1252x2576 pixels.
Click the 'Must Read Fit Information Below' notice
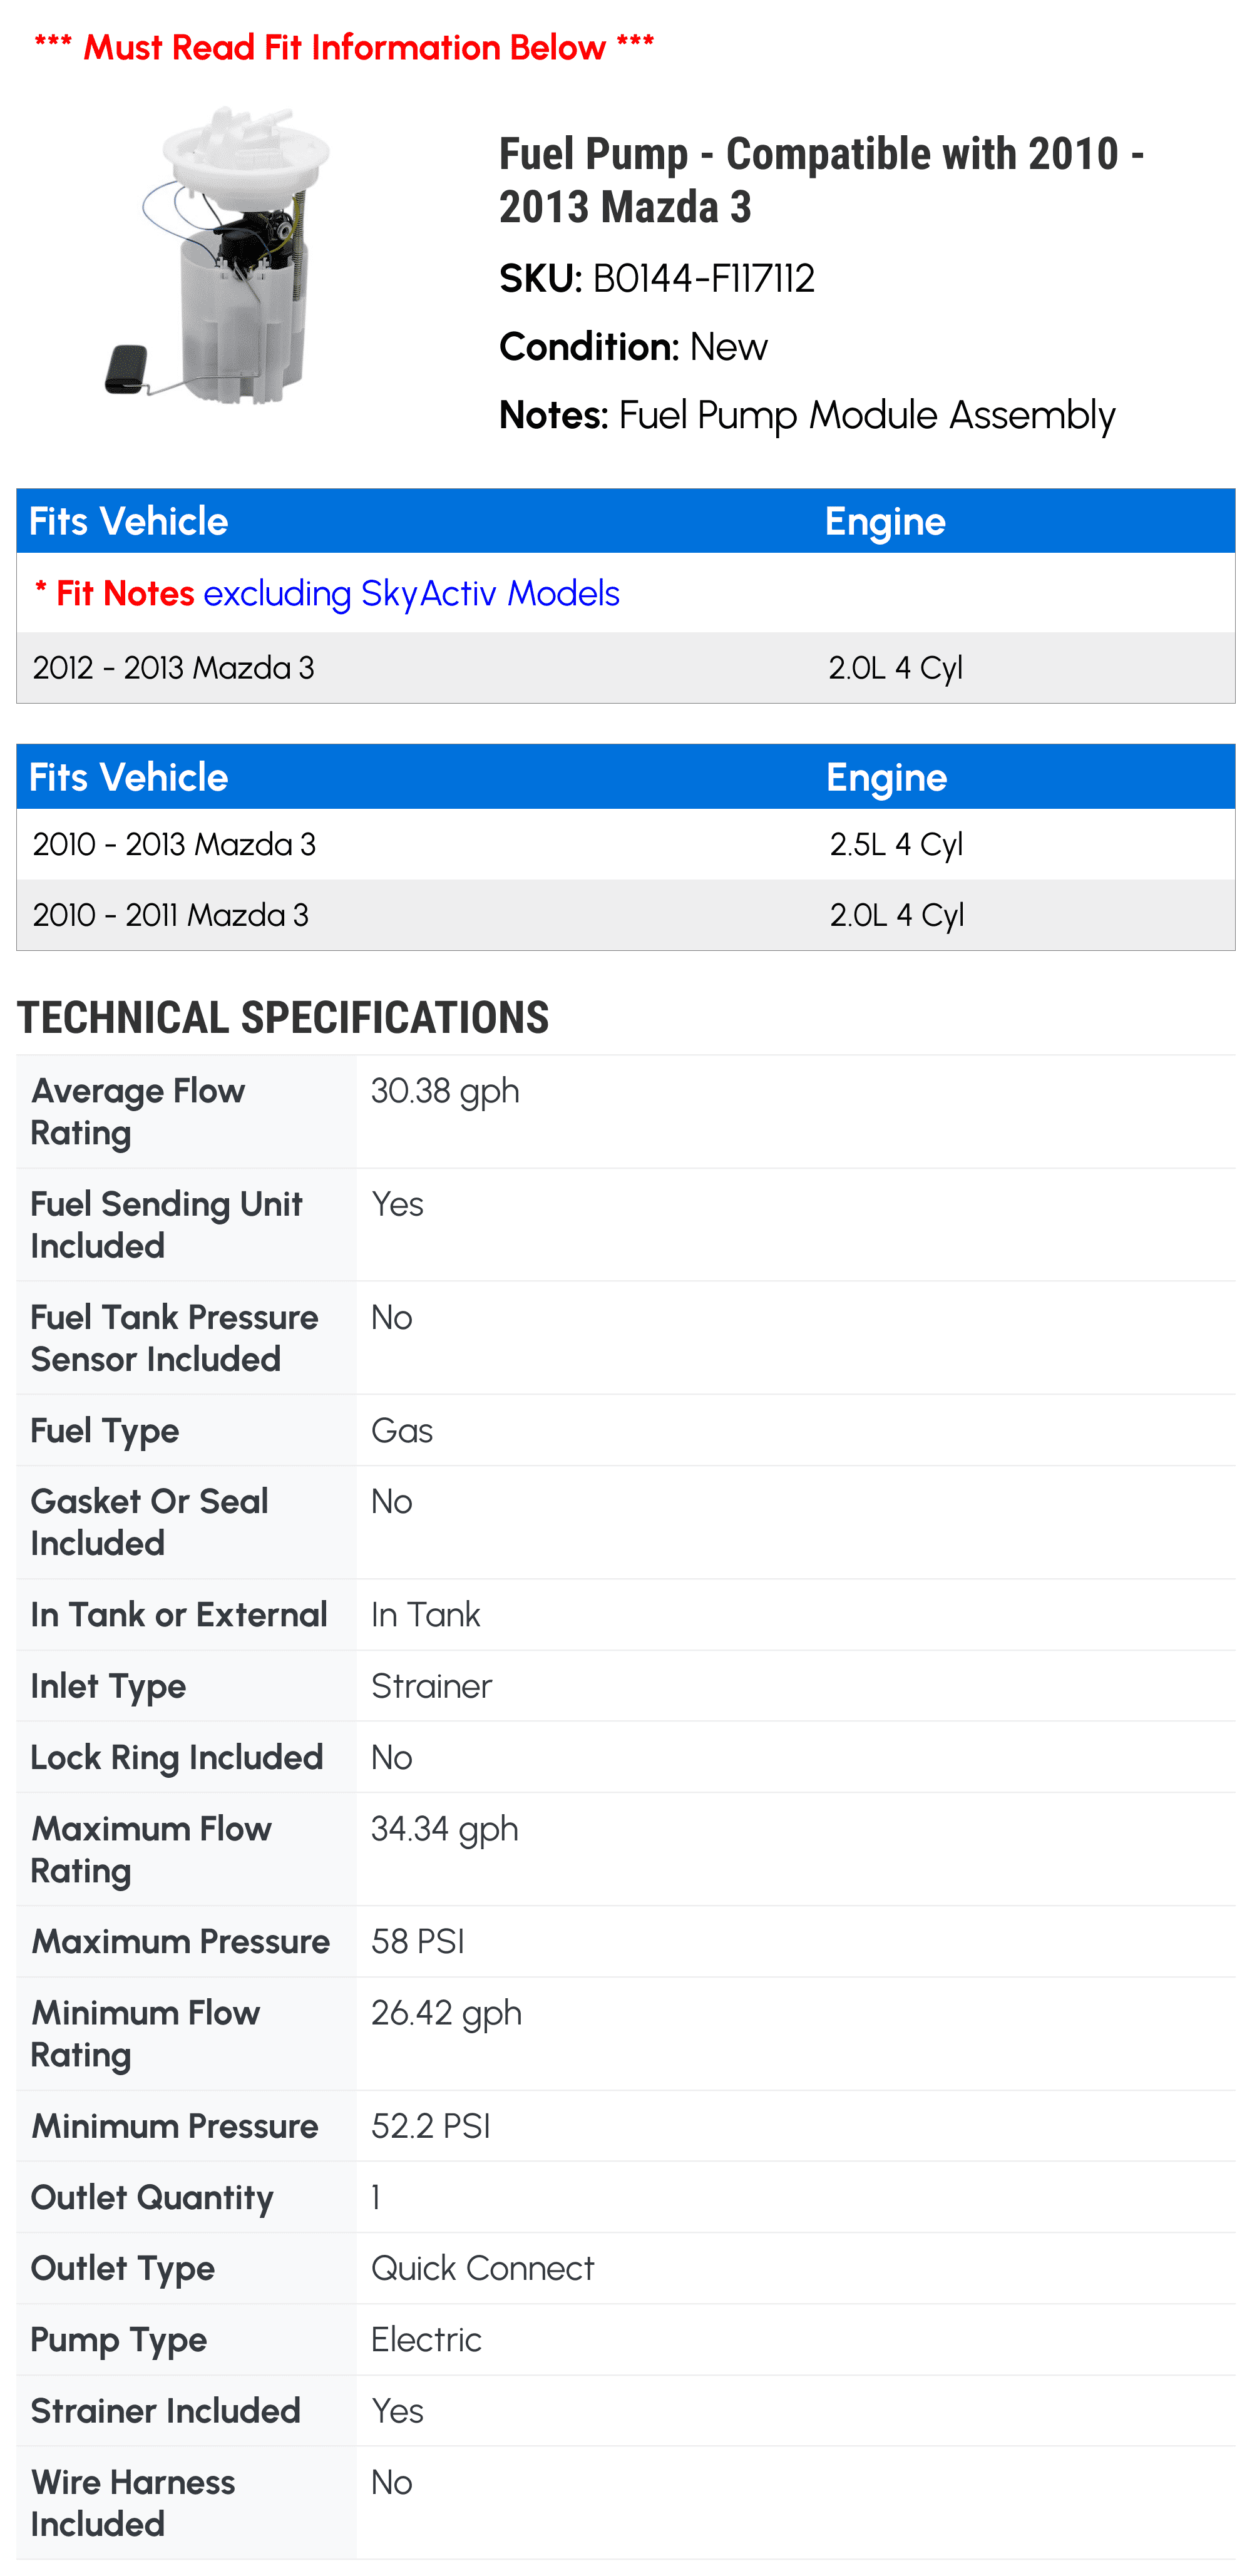coord(343,47)
